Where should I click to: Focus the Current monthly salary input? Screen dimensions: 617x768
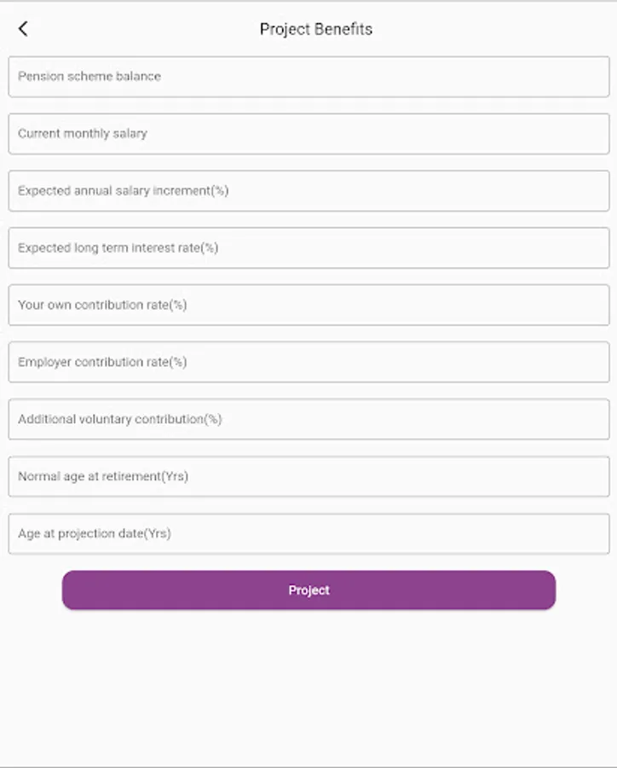click(x=308, y=134)
